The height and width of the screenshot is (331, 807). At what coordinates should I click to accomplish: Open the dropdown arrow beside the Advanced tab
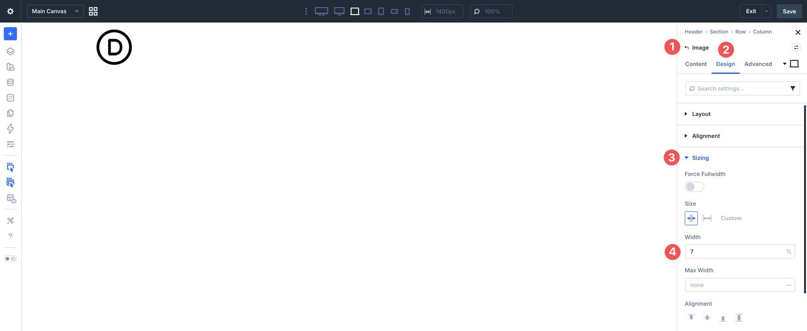pos(785,64)
